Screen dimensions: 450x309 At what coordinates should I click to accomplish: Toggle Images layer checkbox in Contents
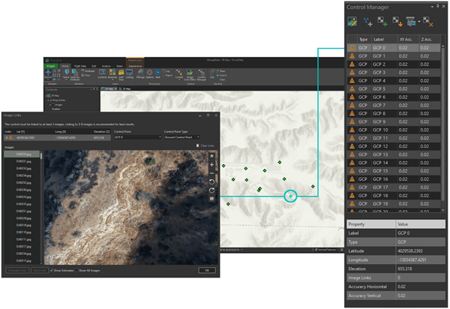point(53,105)
